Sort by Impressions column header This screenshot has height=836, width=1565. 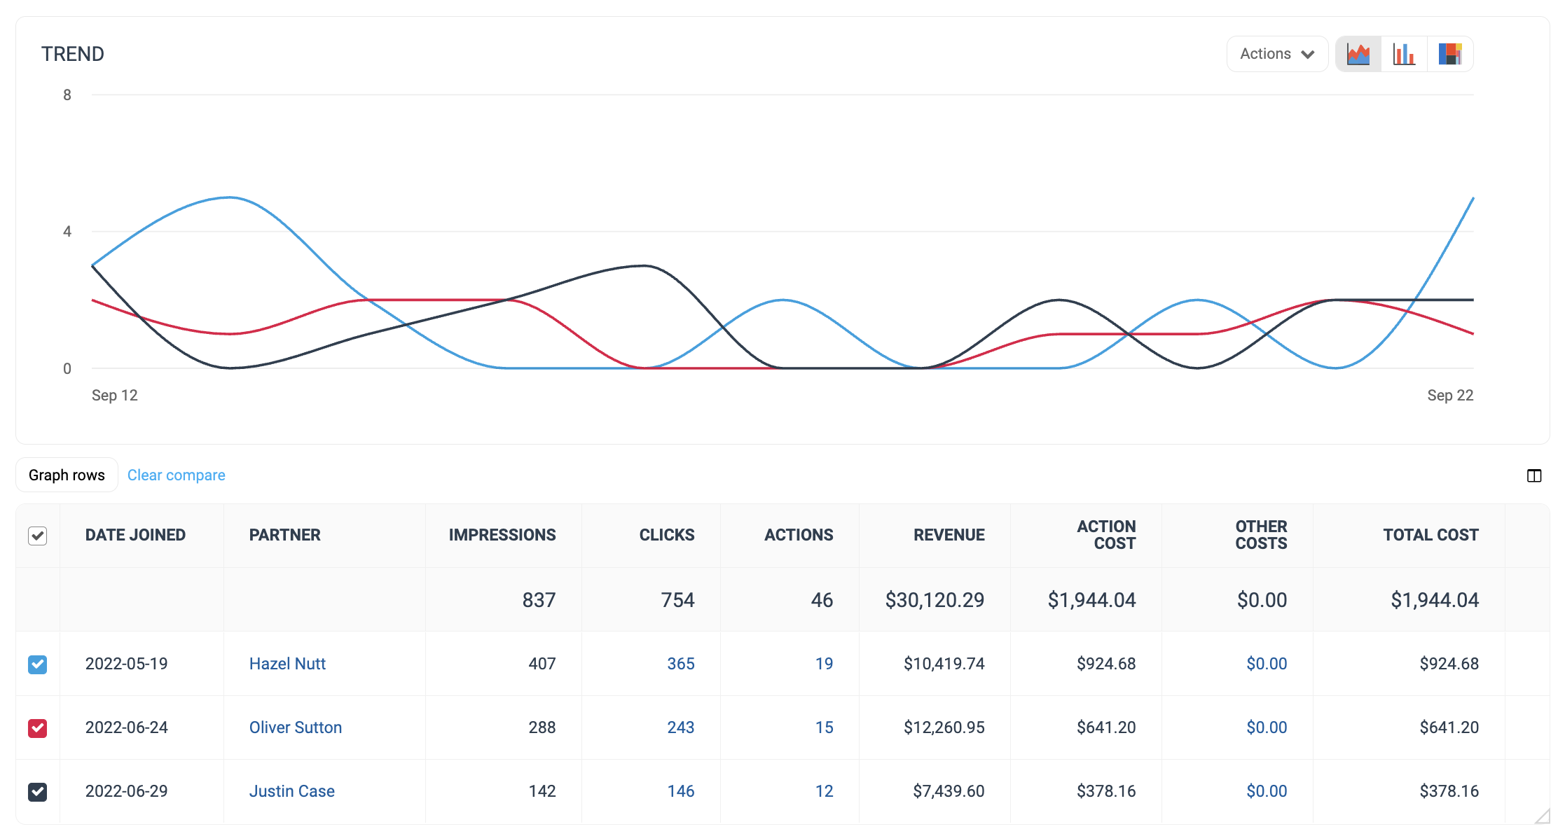point(502,535)
